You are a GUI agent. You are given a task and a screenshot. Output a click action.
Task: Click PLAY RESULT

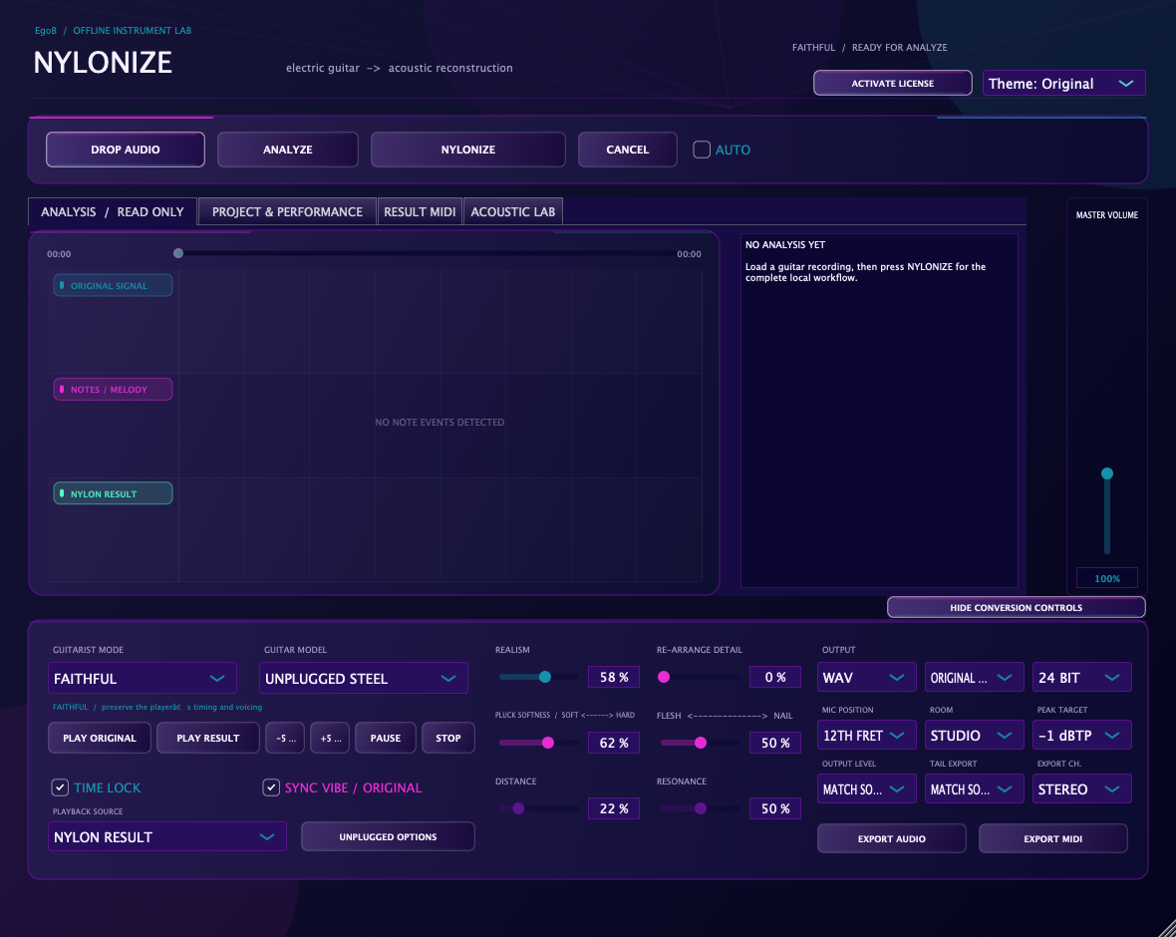(x=207, y=739)
